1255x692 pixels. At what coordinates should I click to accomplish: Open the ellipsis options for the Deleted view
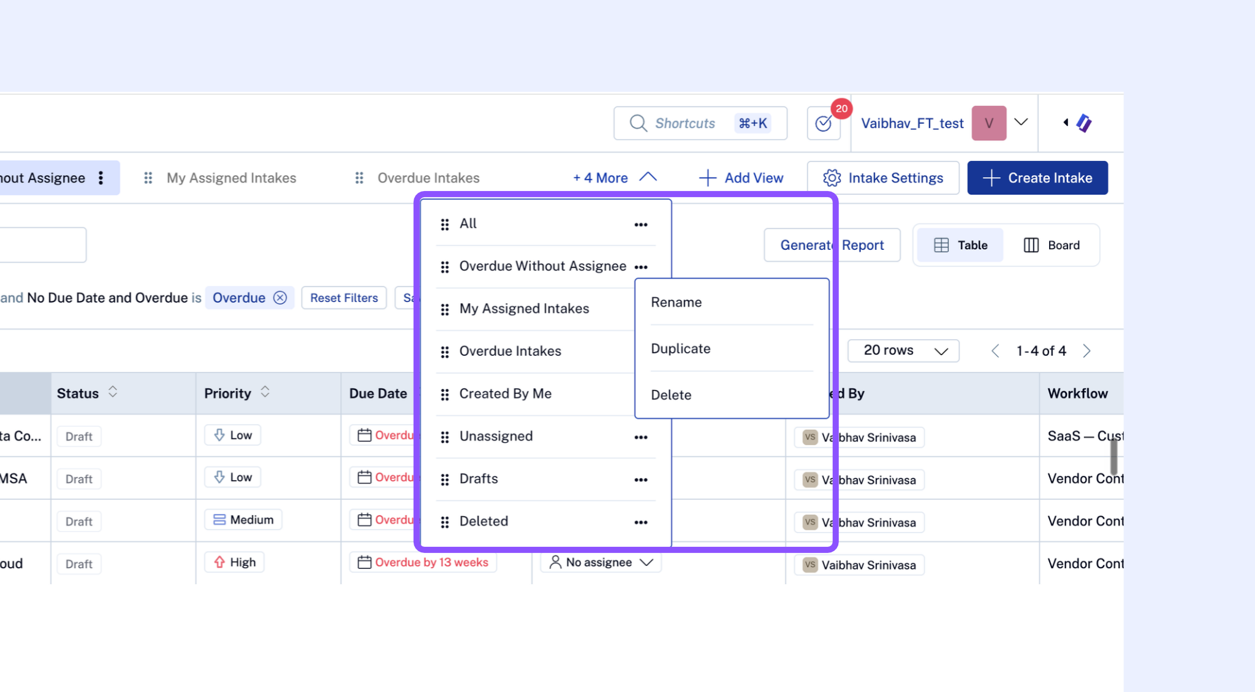[x=641, y=522]
